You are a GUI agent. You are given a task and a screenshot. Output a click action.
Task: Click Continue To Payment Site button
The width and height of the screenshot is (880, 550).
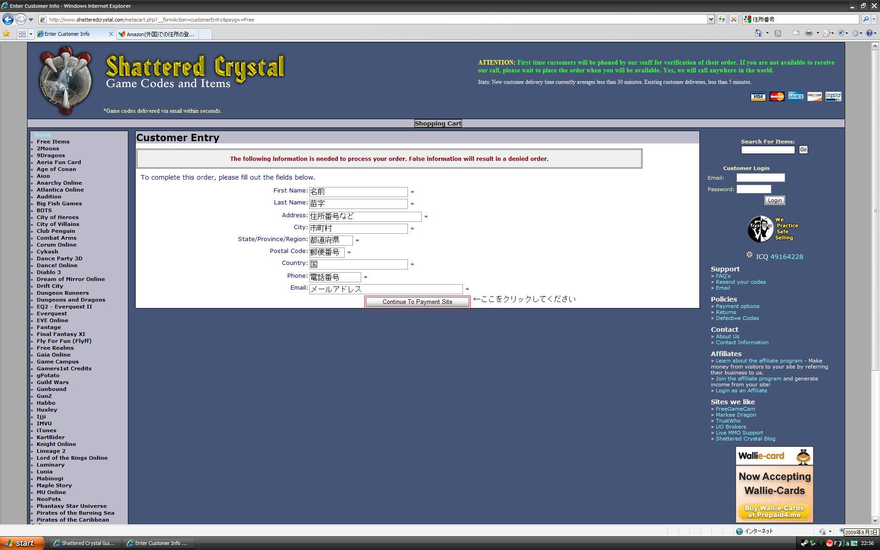(x=417, y=302)
